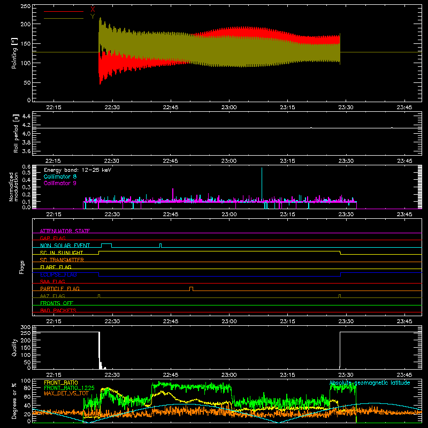Click '22:45' time label under Roll period plot
Viewport: 428px width, 428px height.
point(170,161)
